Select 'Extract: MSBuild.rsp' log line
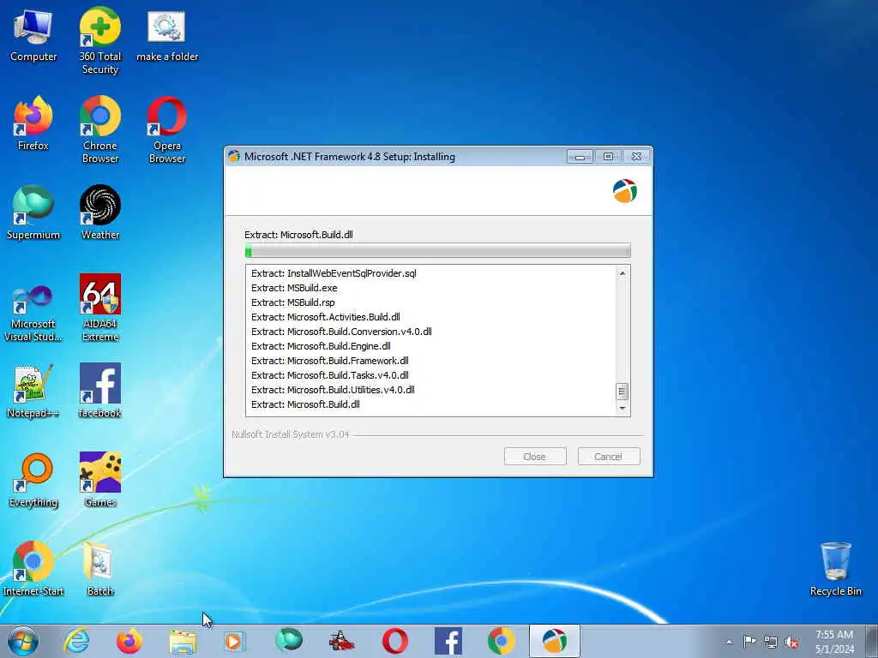 click(293, 302)
